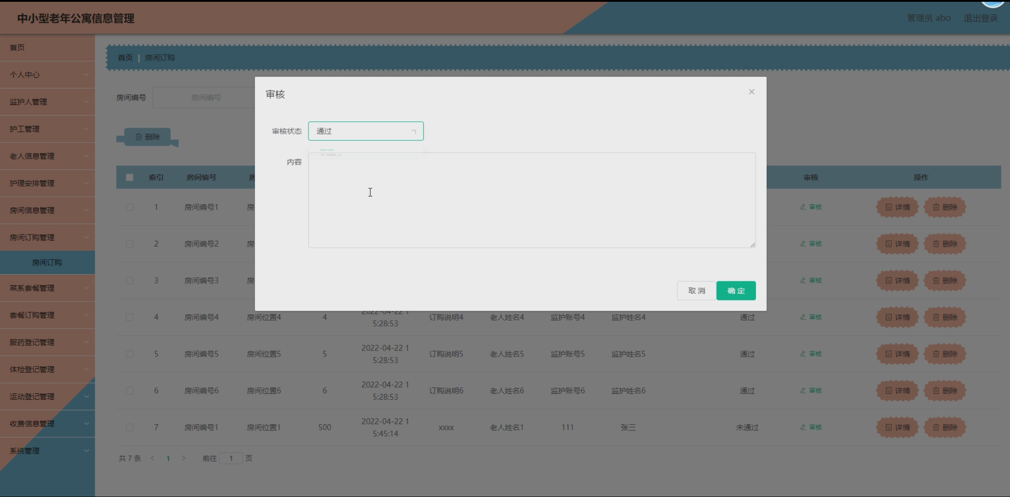Select 房间订购 submenu item in sidebar
Screen dimensions: 1010x497
(x=47, y=263)
